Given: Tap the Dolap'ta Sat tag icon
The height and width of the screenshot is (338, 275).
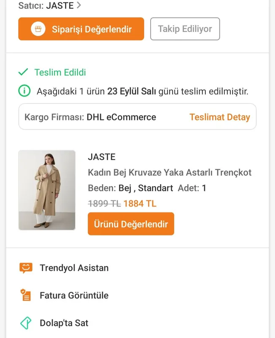Looking at the screenshot, I should click(26, 323).
